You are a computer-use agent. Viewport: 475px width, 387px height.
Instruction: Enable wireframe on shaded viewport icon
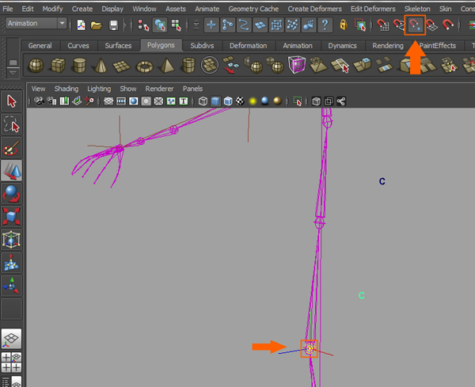pyautogui.click(x=228, y=101)
